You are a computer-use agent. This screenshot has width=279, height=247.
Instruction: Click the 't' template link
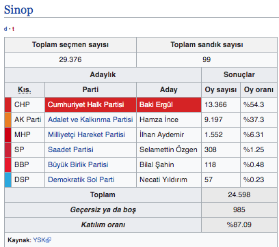pyautogui.click(x=13, y=29)
